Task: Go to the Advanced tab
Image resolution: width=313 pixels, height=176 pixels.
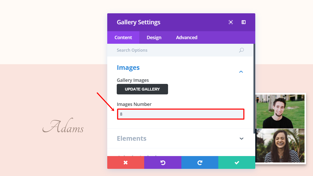Action: [187, 38]
